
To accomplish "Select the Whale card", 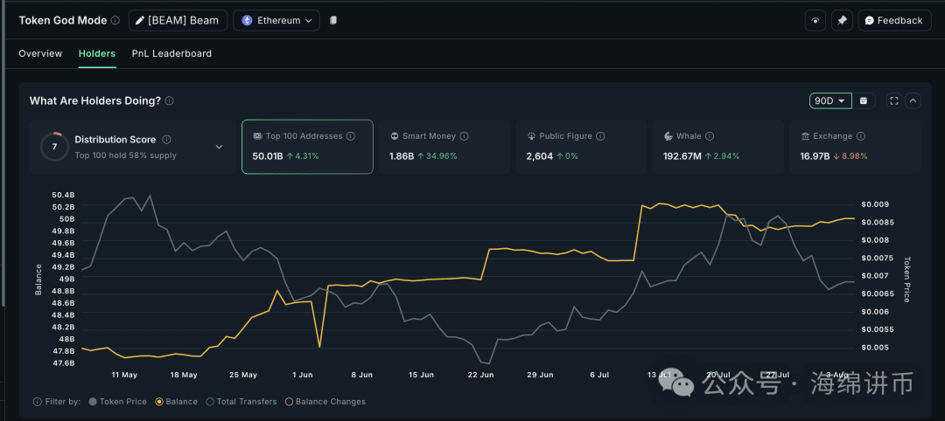I will tap(717, 147).
